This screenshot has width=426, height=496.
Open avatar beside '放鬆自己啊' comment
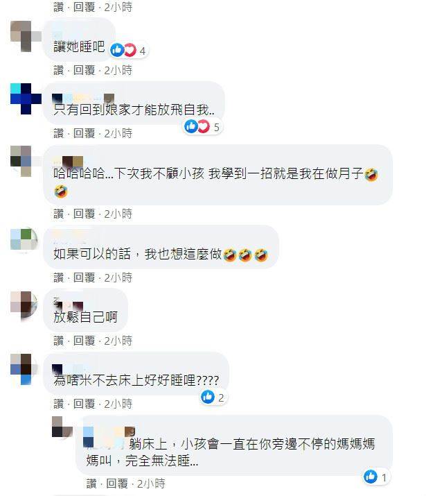(x=24, y=305)
